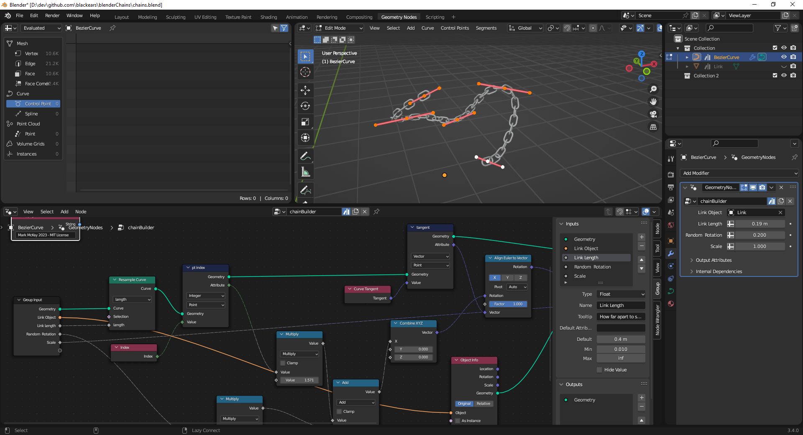The width and height of the screenshot is (803, 435).
Task: Open the Global transform orientation dropdown
Action: [x=525, y=28]
